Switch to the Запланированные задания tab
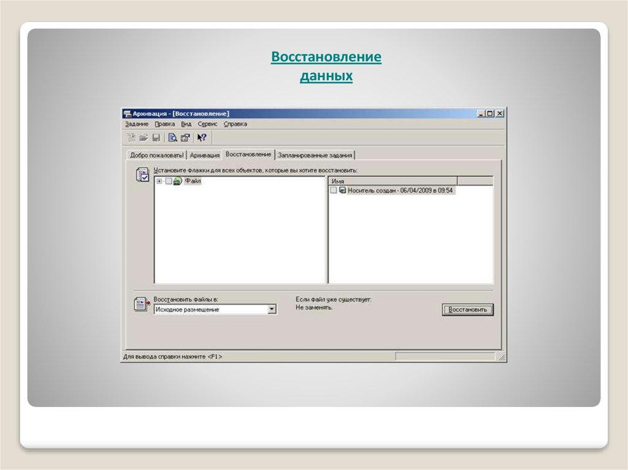This screenshot has height=470, width=628. coord(315,155)
